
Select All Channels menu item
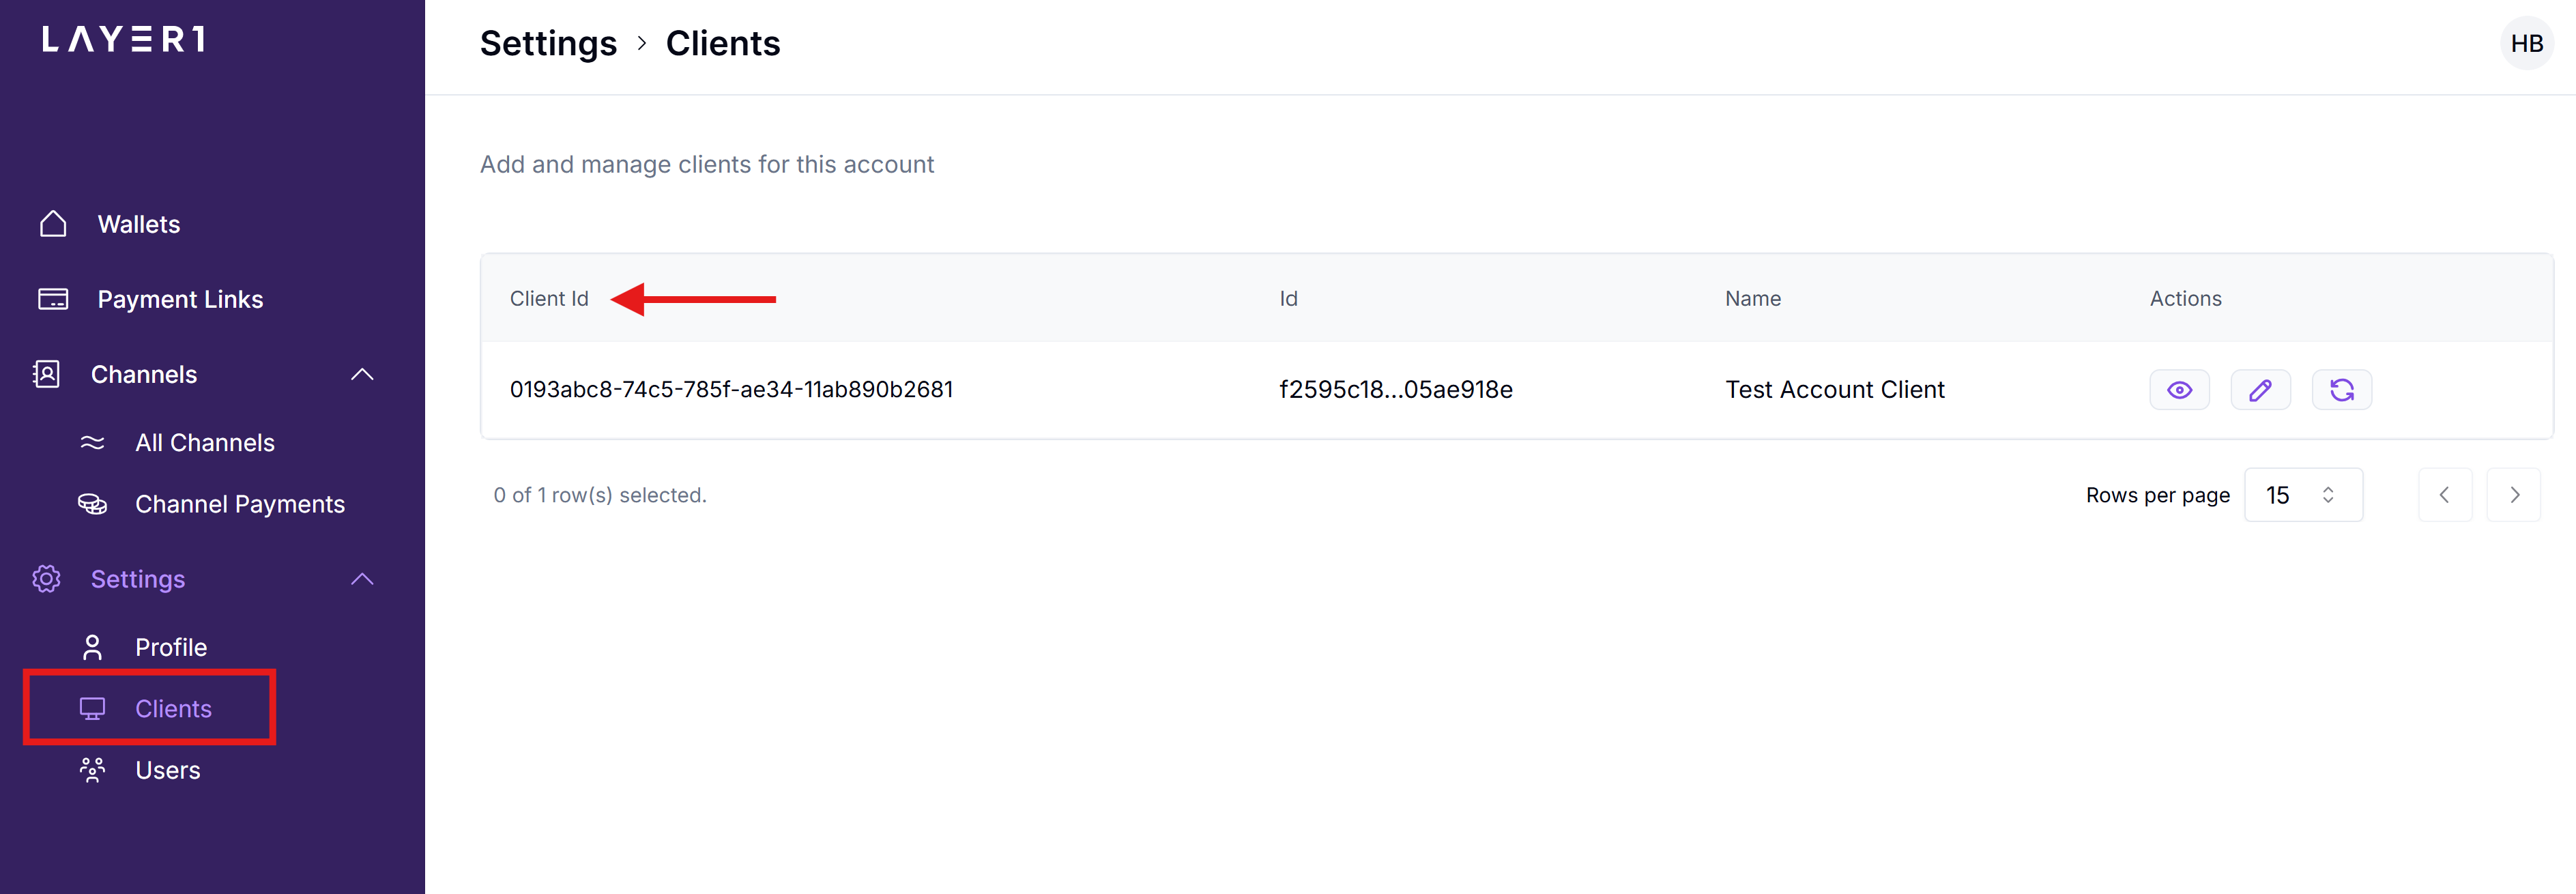[x=204, y=442]
